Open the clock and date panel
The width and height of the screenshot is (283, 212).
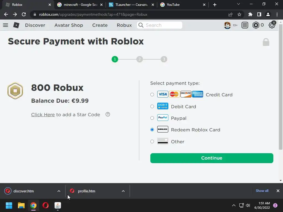click(262, 205)
